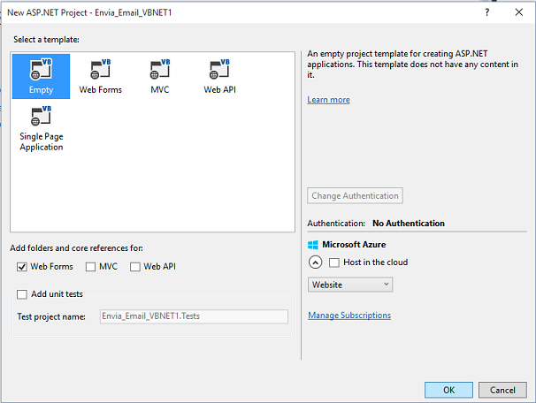Screen dimensions: 536x403
Task: Click the 'Select a template:' label
Action: point(46,40)
